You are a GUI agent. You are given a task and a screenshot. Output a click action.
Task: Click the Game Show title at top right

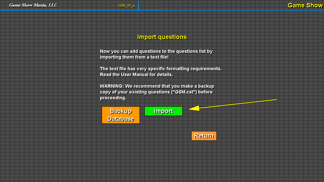point(305,5)
